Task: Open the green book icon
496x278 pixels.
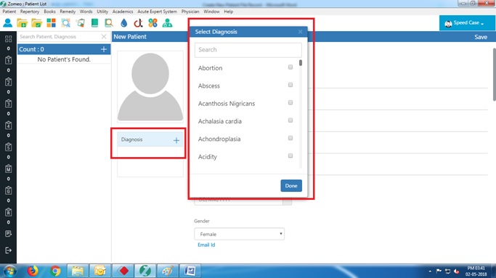Action: point(94,22)
